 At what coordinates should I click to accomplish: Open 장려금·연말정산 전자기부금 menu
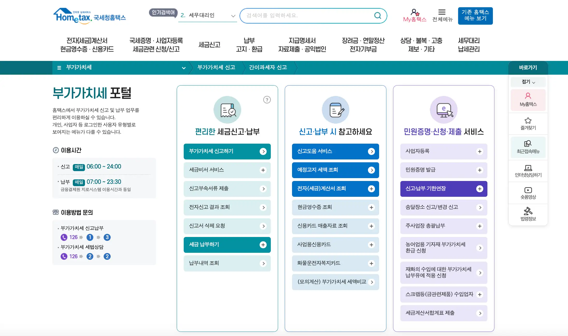pos(363,45)
